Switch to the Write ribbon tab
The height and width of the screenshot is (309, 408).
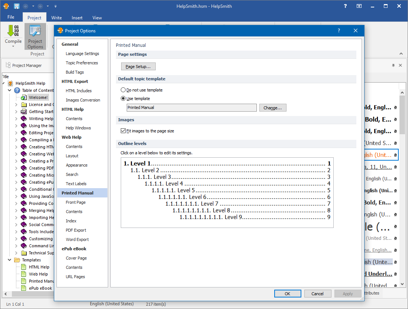point(56,18)
